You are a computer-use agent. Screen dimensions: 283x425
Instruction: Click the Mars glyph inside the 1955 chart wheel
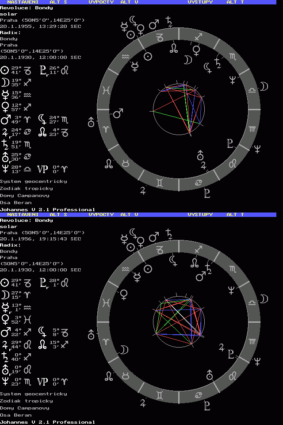point(118,114)
